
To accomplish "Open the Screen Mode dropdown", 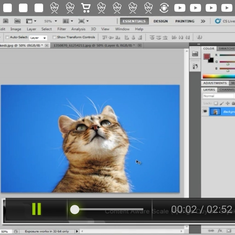I will pyautogui.click(x=83, y=21).
